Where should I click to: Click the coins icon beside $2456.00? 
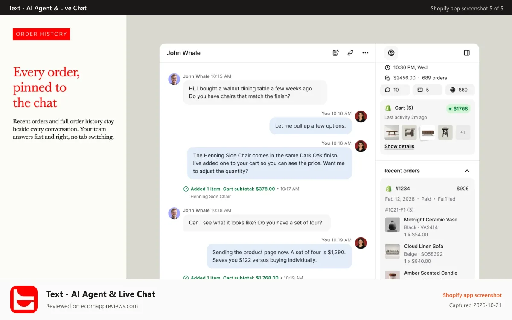click(387, 78)
